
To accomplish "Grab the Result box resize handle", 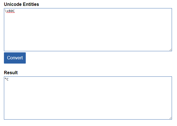I will [x=170, y=118].
